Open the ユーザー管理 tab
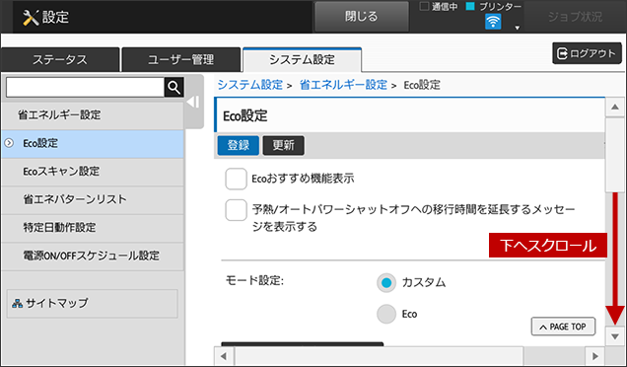 point(181,59)
